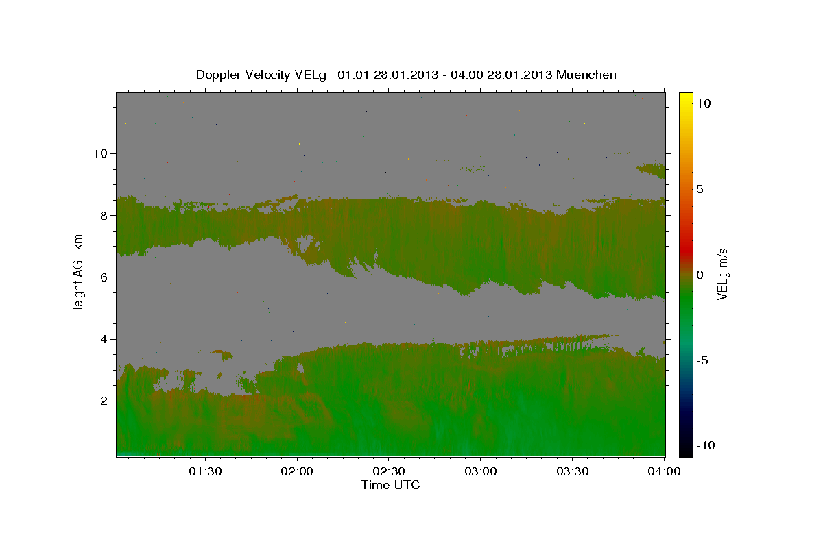Click the colorbar value -5
This screenshot has width=823, height=548.
coord(702,360)
